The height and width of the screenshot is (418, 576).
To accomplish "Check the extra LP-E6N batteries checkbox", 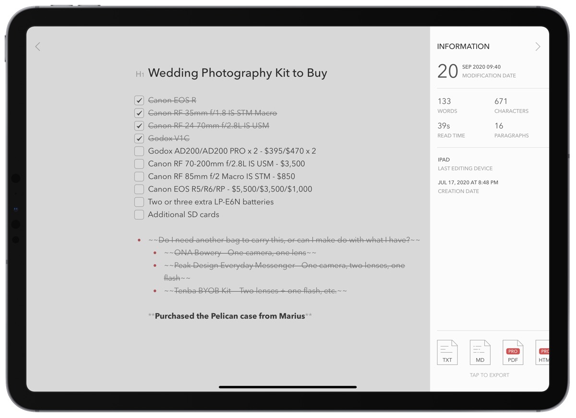I will click(139, 202).
